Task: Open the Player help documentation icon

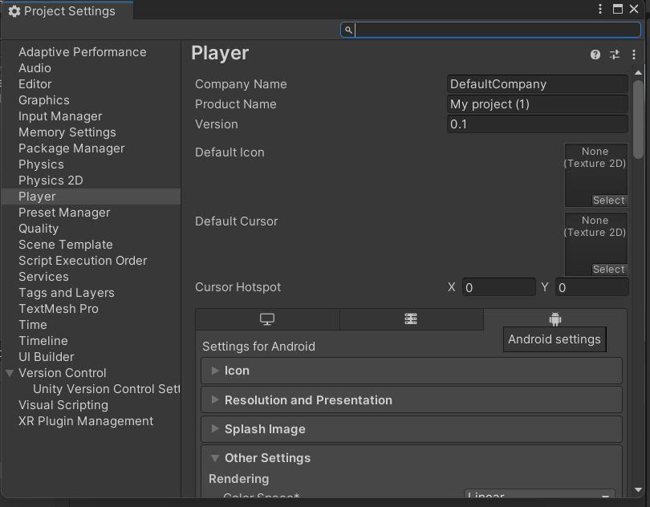Action: 595,55
